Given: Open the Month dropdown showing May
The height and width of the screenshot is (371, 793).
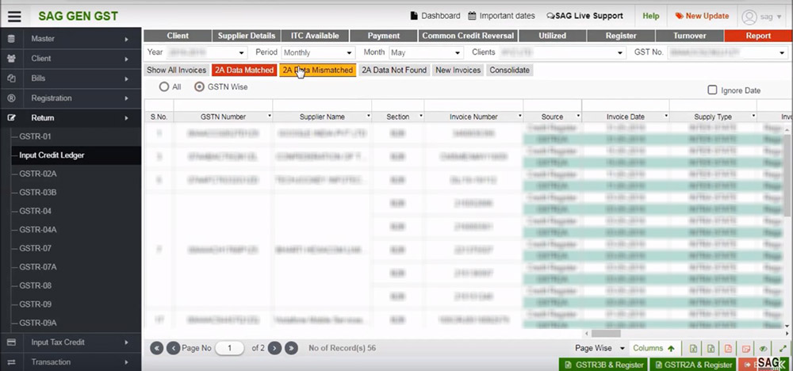Looking at the screenshot, I should tap(425, 52).
